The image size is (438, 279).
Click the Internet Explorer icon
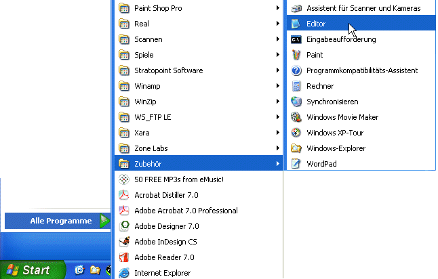(x=123, y=273)
